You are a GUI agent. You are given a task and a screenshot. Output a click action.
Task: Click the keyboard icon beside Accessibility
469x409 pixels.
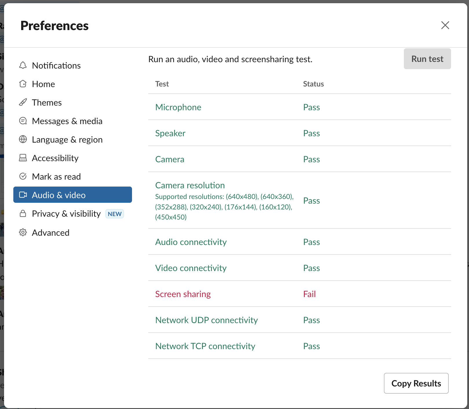pos(23,158)
